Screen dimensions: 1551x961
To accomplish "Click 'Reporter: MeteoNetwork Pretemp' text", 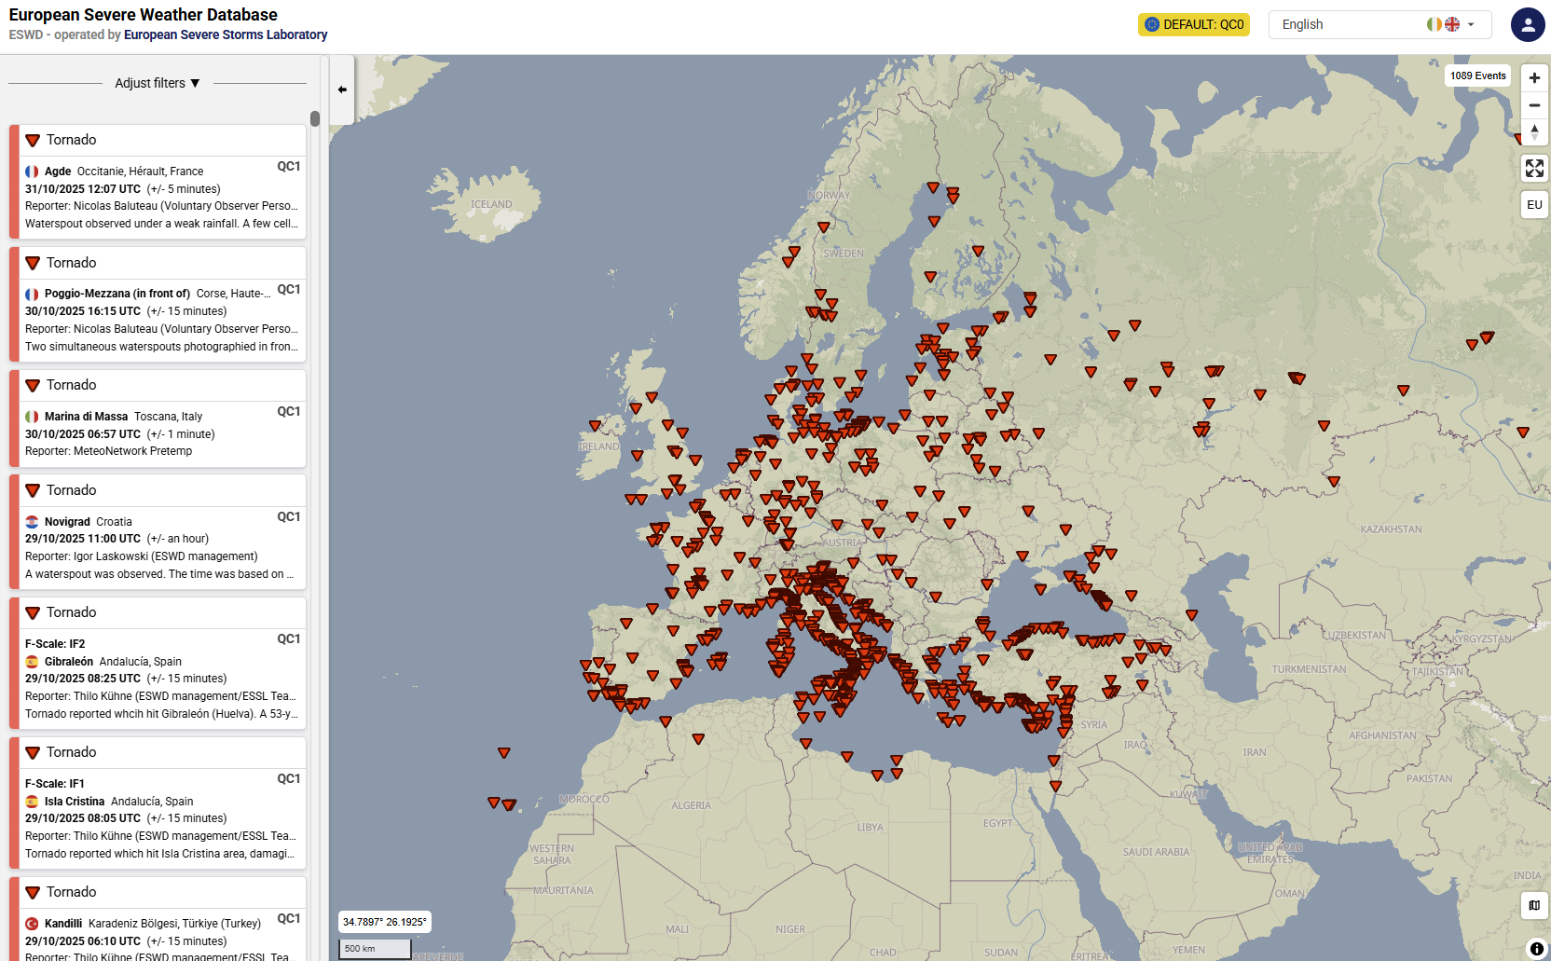I will coord(109,451).
